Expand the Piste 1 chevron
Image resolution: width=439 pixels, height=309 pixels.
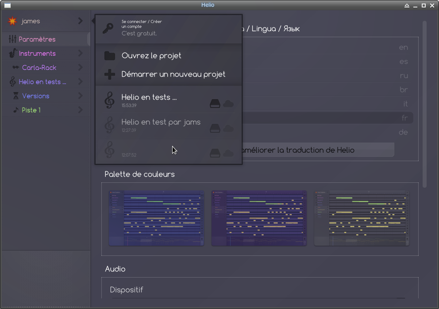click(x=81, y=110)
